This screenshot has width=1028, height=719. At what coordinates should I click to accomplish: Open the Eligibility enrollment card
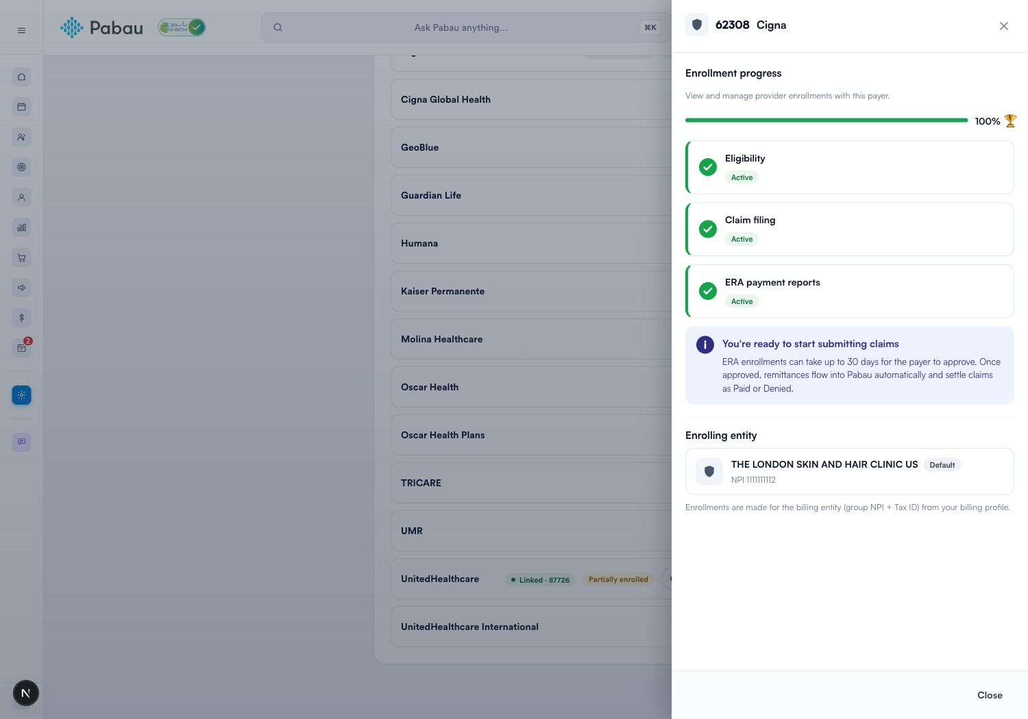[850, 167]
